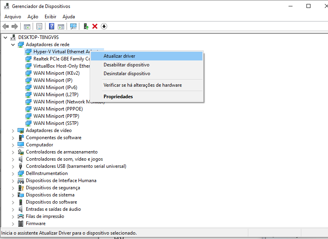Click the show/hide console tree icon

(27, 26)
